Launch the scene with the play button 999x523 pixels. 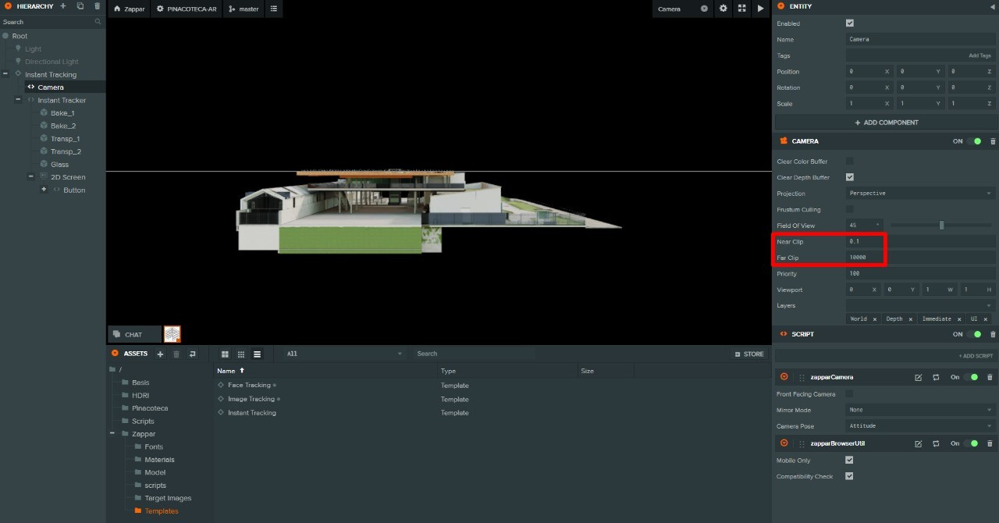point(760,9)
